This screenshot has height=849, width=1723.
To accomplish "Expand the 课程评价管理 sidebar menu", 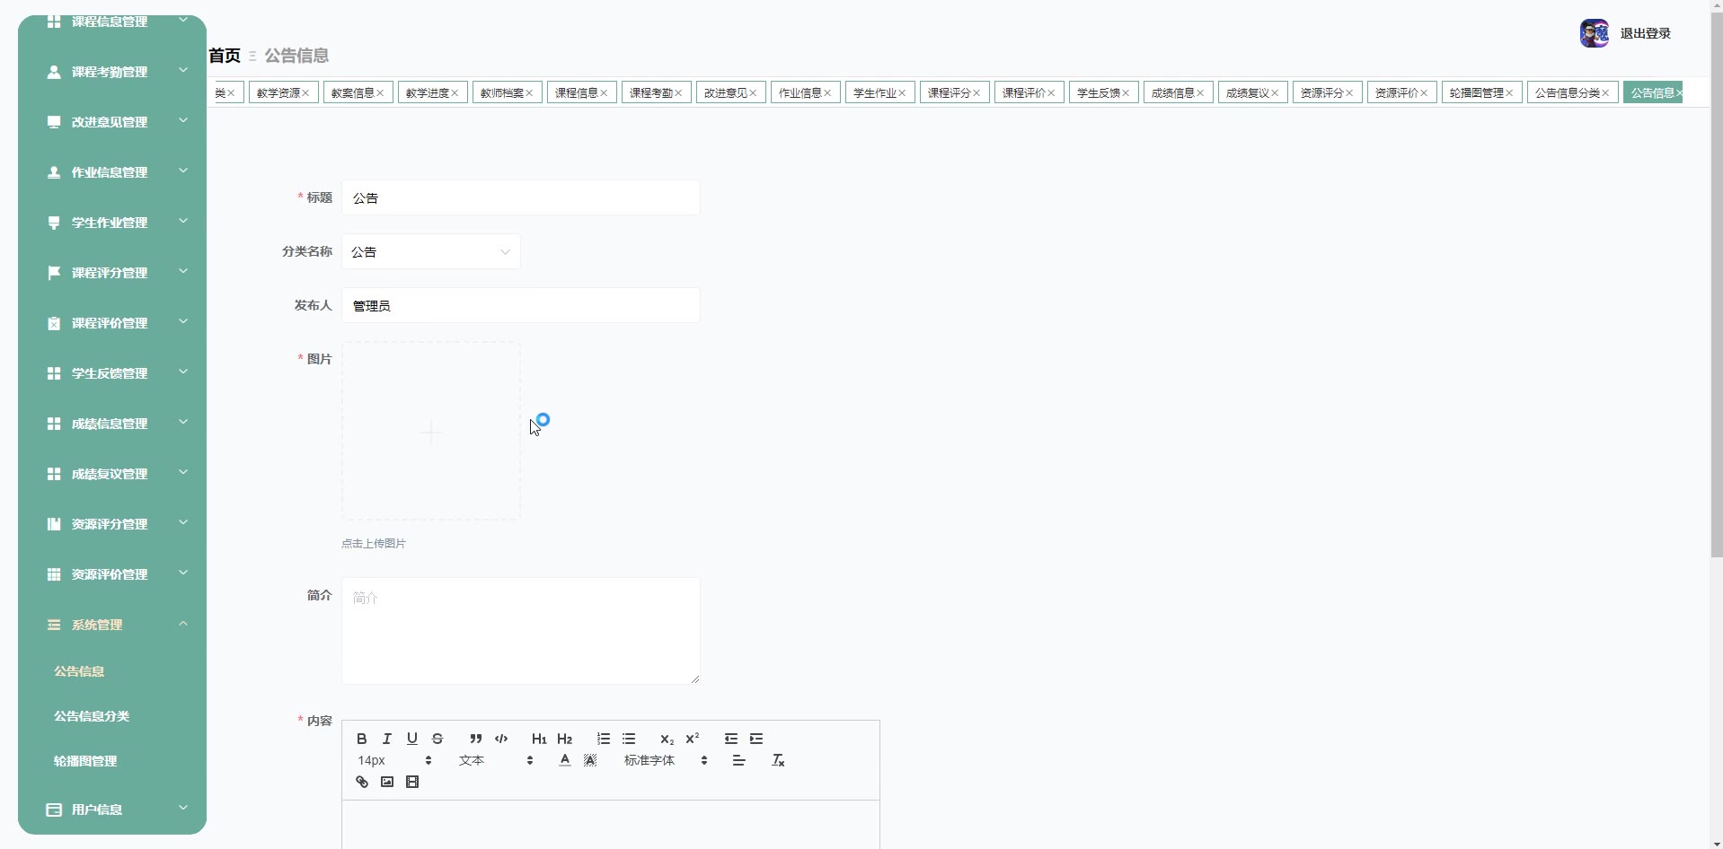I will [x=112, y=323].
